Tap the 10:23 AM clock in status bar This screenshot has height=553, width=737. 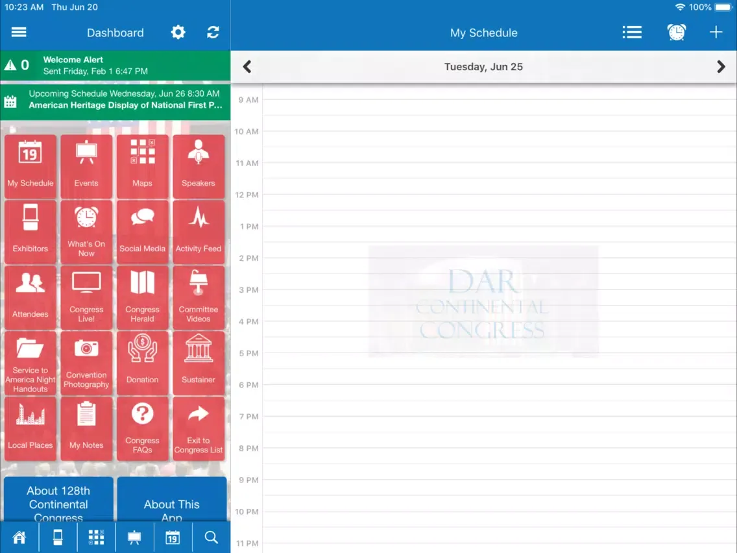[24, 7]
